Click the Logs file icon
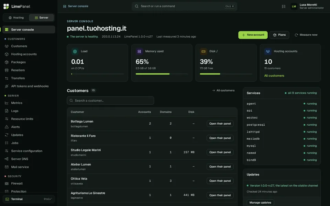Screen dimensions: 330x206 (x=7, y=111)
